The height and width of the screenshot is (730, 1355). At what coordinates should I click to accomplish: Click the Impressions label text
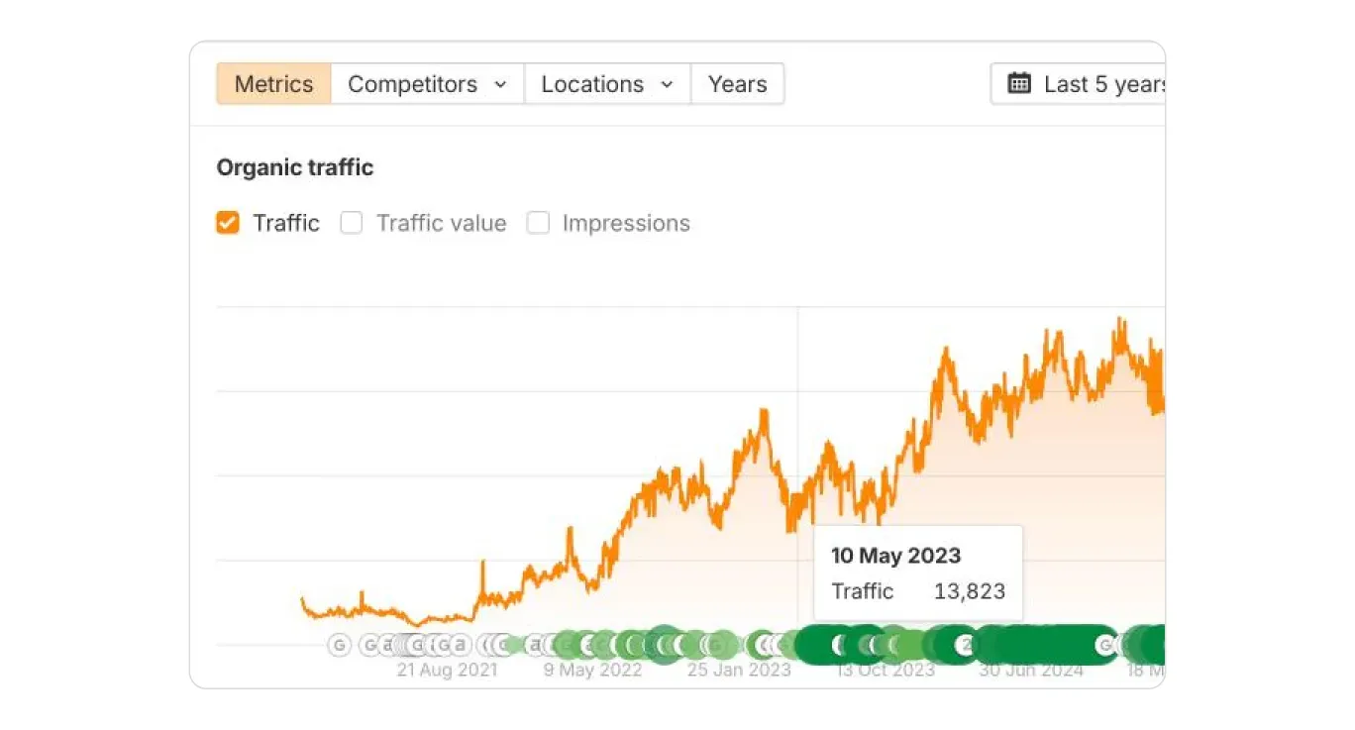[626, 223]
